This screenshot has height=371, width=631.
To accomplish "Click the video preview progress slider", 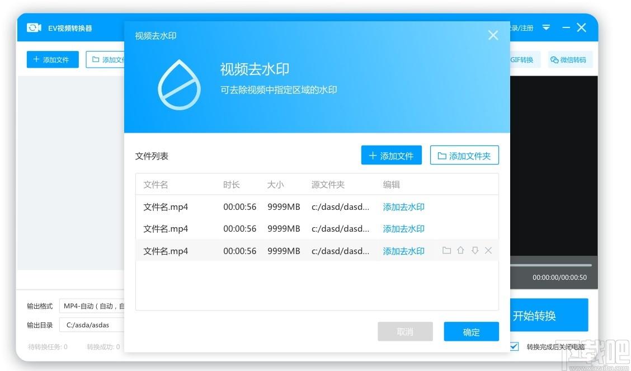I will pos(551,265).
